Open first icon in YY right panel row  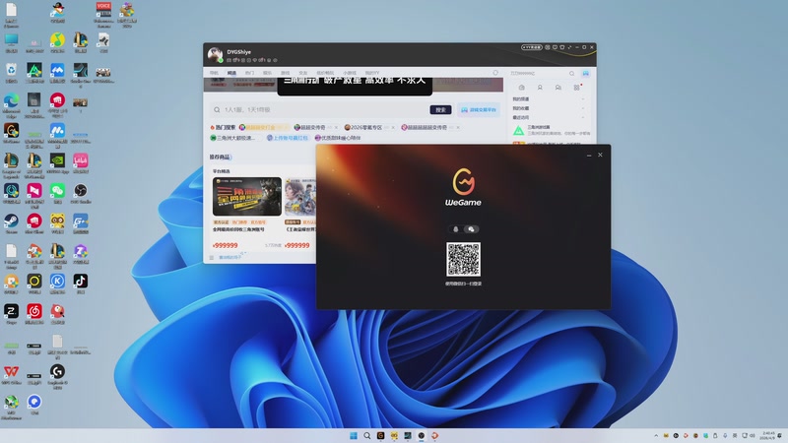pos(522,88)
